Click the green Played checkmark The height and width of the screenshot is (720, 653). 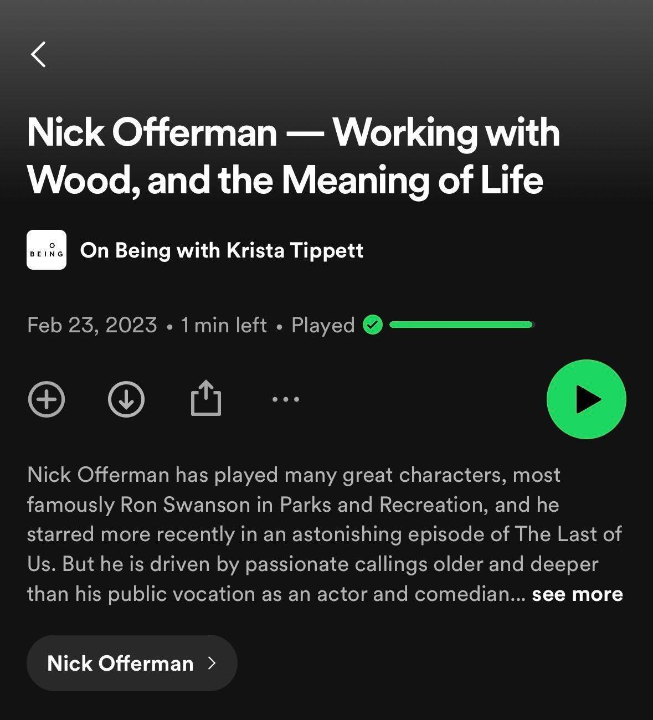(x=373, y=325)
